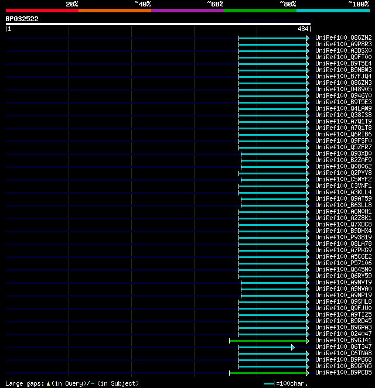
Task: Click on UniRef100_Q645N0 text
Action: point(343,269)
